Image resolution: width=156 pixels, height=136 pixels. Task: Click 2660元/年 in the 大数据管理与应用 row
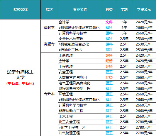(x=144, y=78)
